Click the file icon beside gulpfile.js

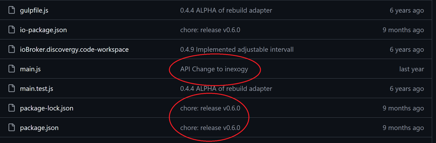coord(12,10)
